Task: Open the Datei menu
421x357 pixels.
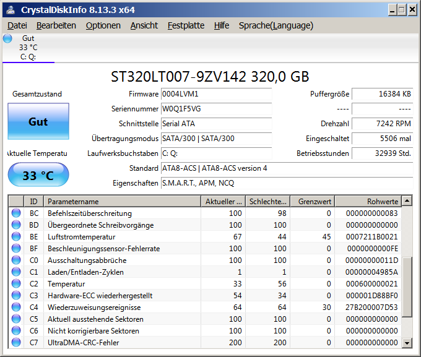Action: tap(17, 25)
